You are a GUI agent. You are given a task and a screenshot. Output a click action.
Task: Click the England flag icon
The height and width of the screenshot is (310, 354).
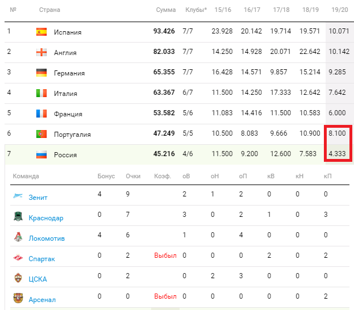[41, 52]
